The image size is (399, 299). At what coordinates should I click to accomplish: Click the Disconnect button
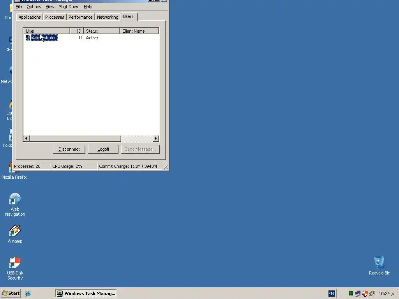point(69,149)
